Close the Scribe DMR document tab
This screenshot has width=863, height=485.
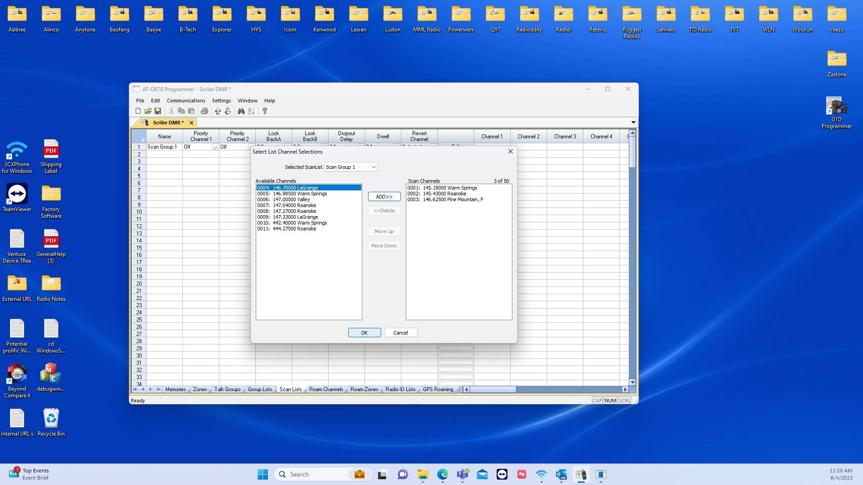point(191,123)
